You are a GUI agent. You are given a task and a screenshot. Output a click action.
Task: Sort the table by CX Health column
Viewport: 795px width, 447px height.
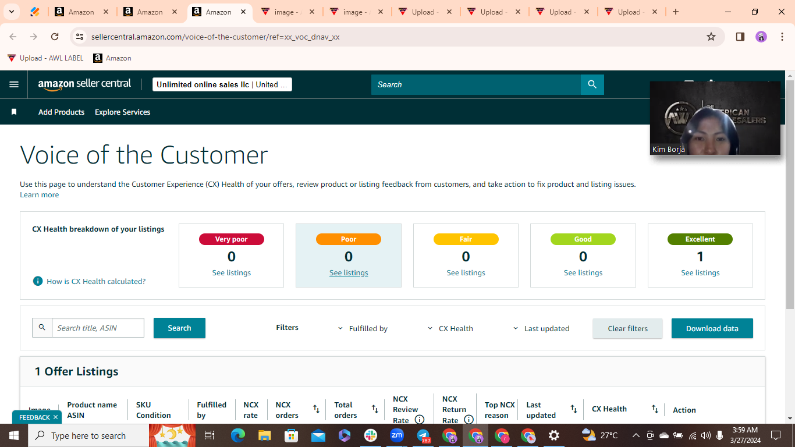[655, 409]
